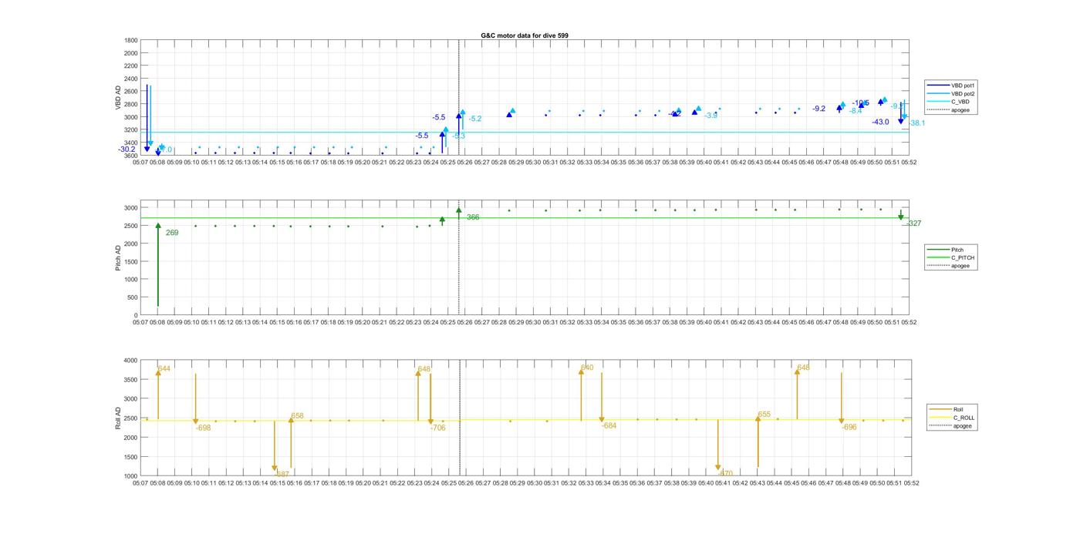Click the 'Pitch AD' y-axis label
The height and width of the screenshot is (534, 1080).
click(119, 259)
